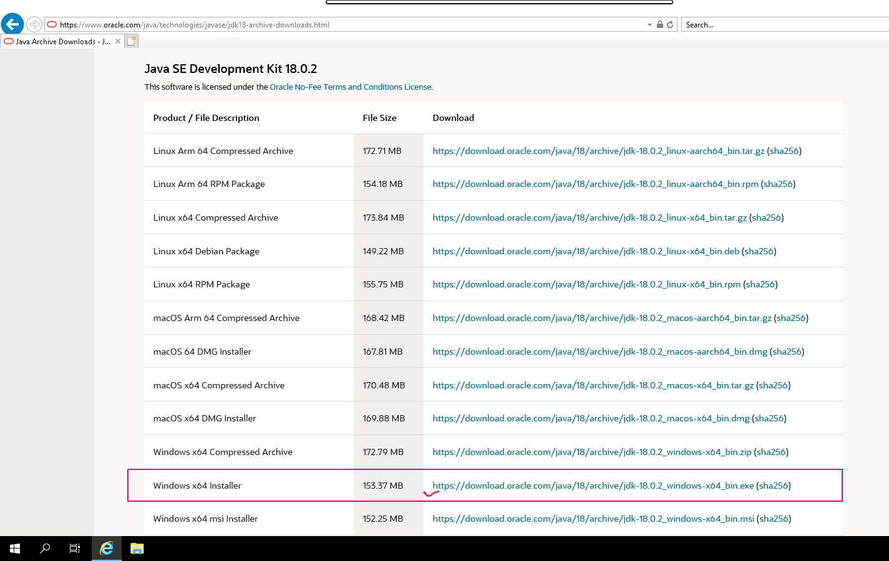This screenshot has width=889, height=561.
Task: Open sha256 link for macos-x64_bin.tar.gz
Action: 774,385
